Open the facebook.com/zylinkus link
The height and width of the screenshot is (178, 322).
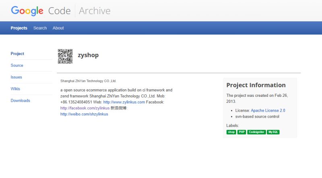(x=85, y=108)
